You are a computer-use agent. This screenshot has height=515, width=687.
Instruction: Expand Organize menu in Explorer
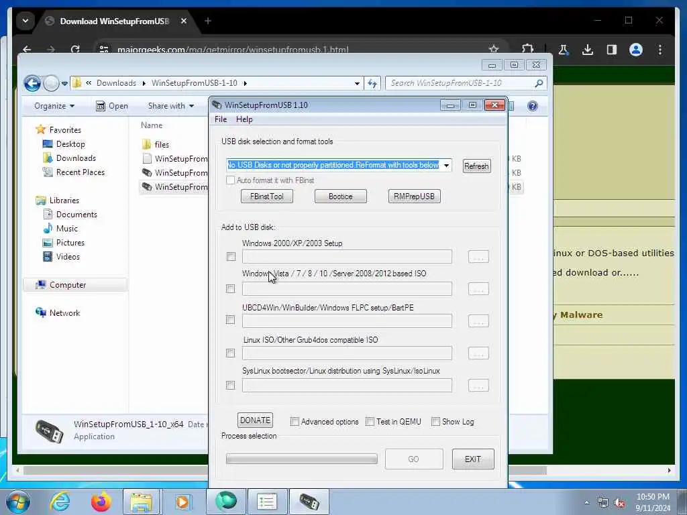coord(54,106)
